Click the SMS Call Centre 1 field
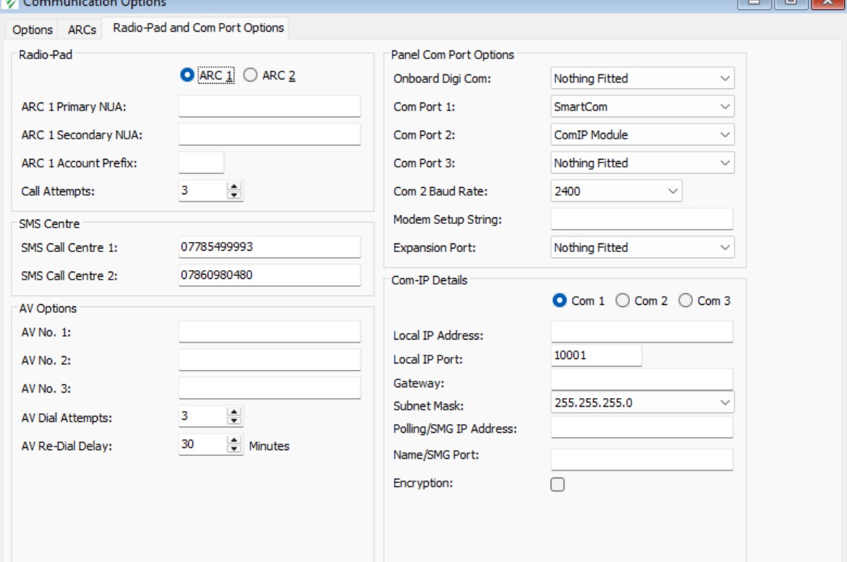The image size is (847, 562). tap(269, 247)
